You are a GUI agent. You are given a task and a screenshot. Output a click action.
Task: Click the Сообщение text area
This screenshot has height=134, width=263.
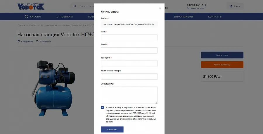tap(129, 95)
